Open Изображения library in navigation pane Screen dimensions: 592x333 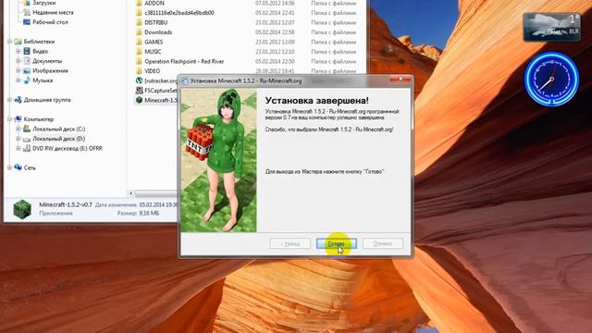coord(50,71)
